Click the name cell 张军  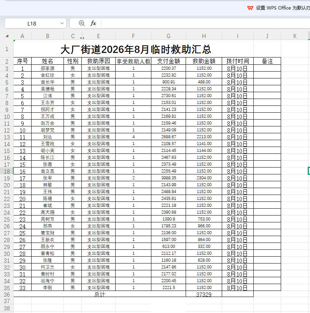click(x=48, y=178)
